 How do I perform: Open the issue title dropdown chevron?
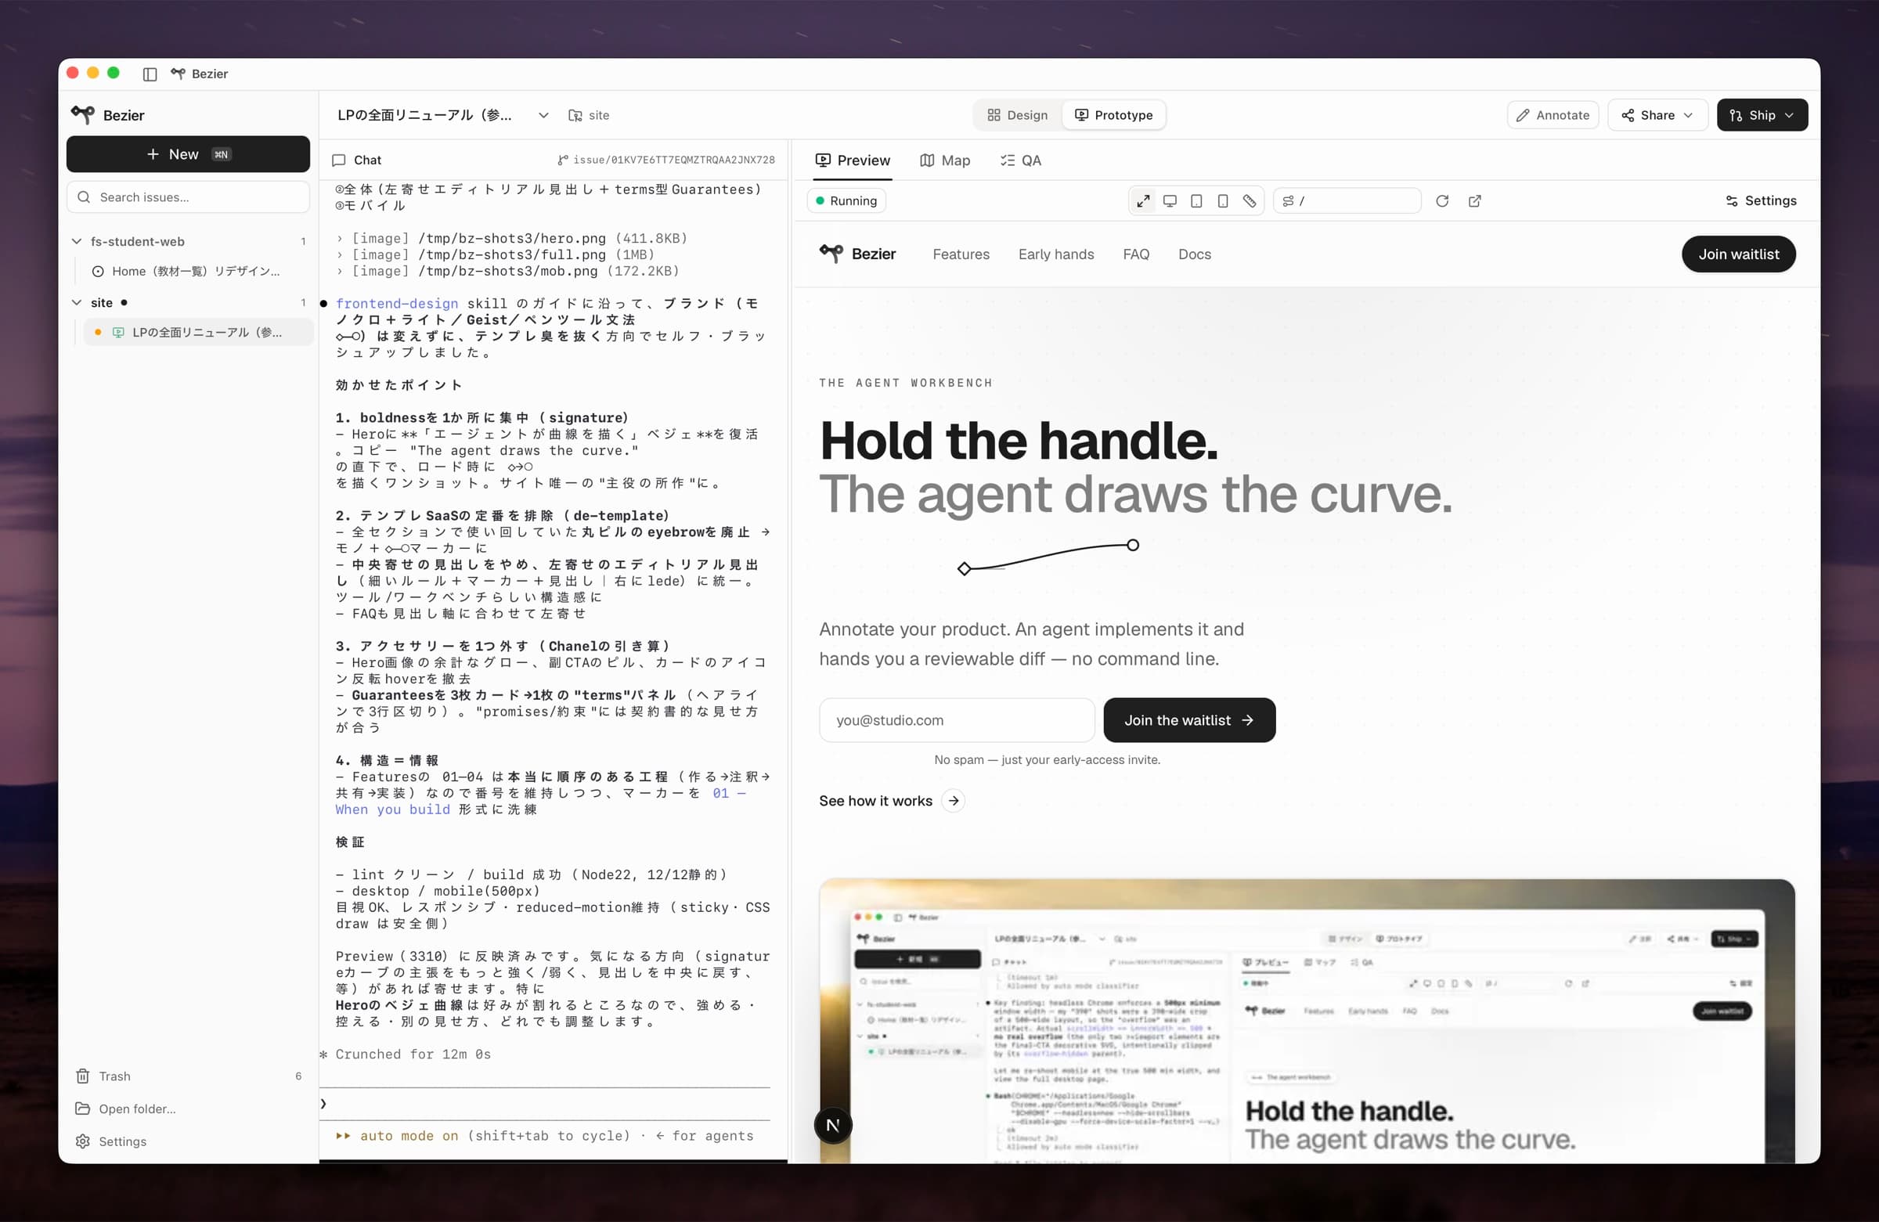[543, 115]
